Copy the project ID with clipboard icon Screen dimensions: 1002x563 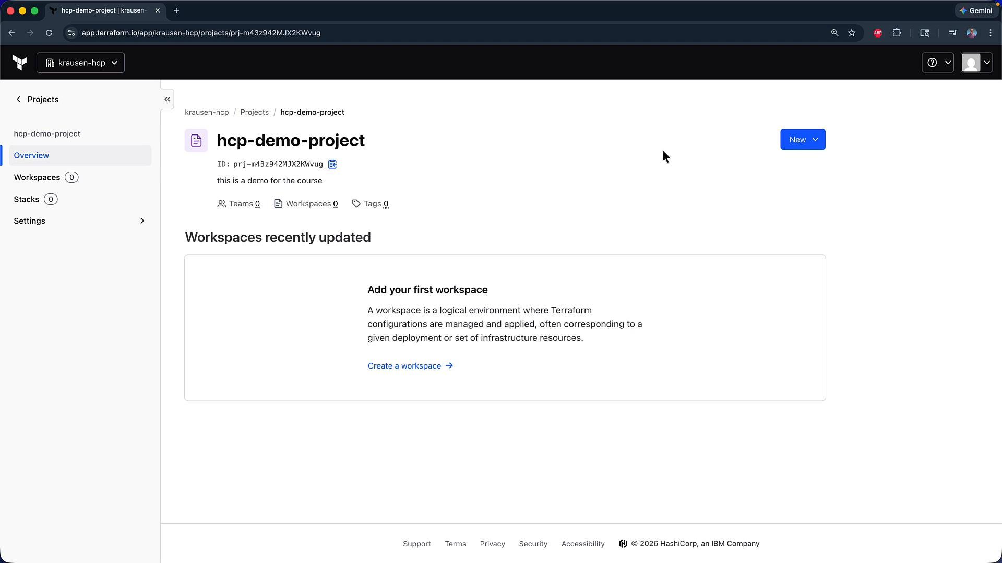(332, 164)
